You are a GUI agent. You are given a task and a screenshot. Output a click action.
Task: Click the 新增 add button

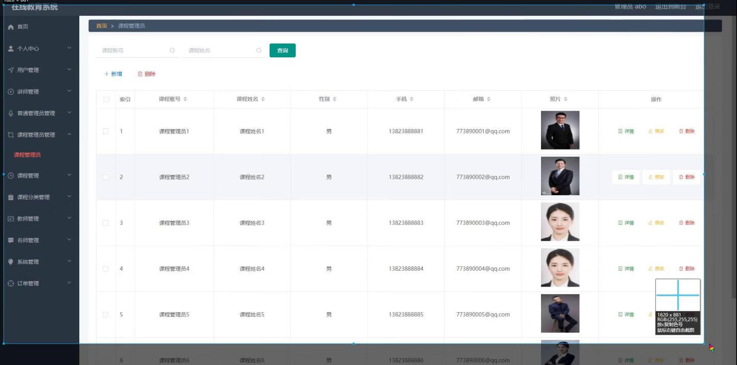tap(113, 74)
